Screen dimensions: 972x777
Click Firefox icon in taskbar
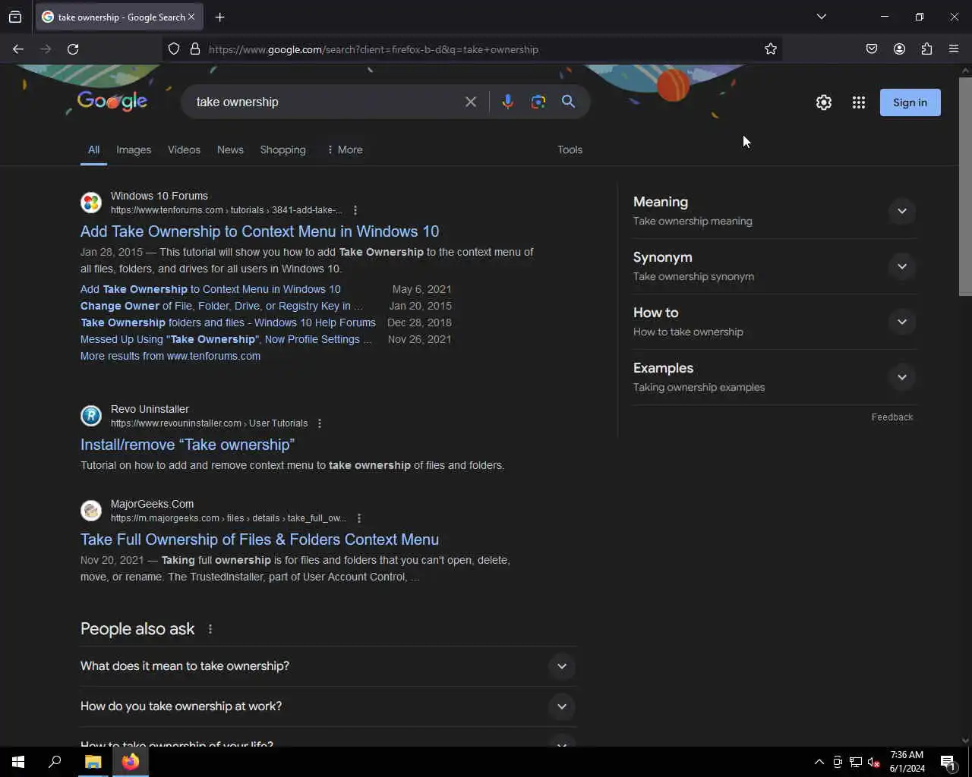[x=131, y=762]
